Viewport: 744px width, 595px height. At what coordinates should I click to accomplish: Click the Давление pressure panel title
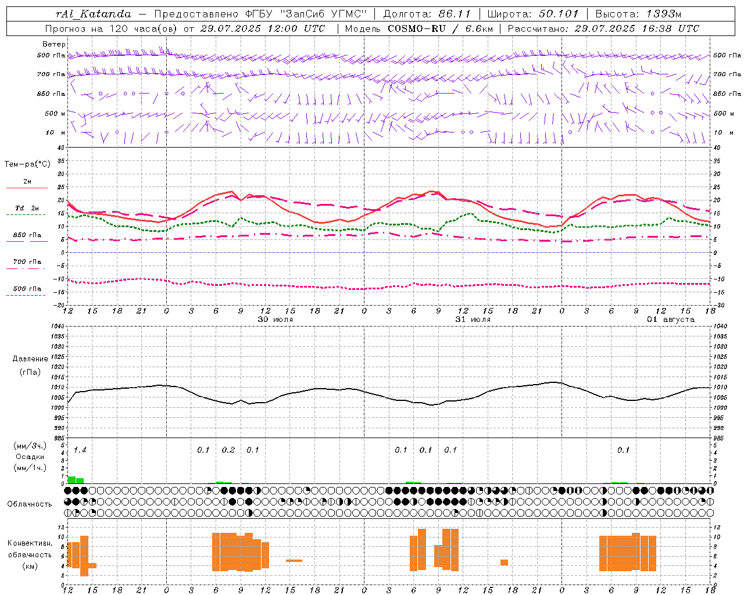(x=30, y=359)
